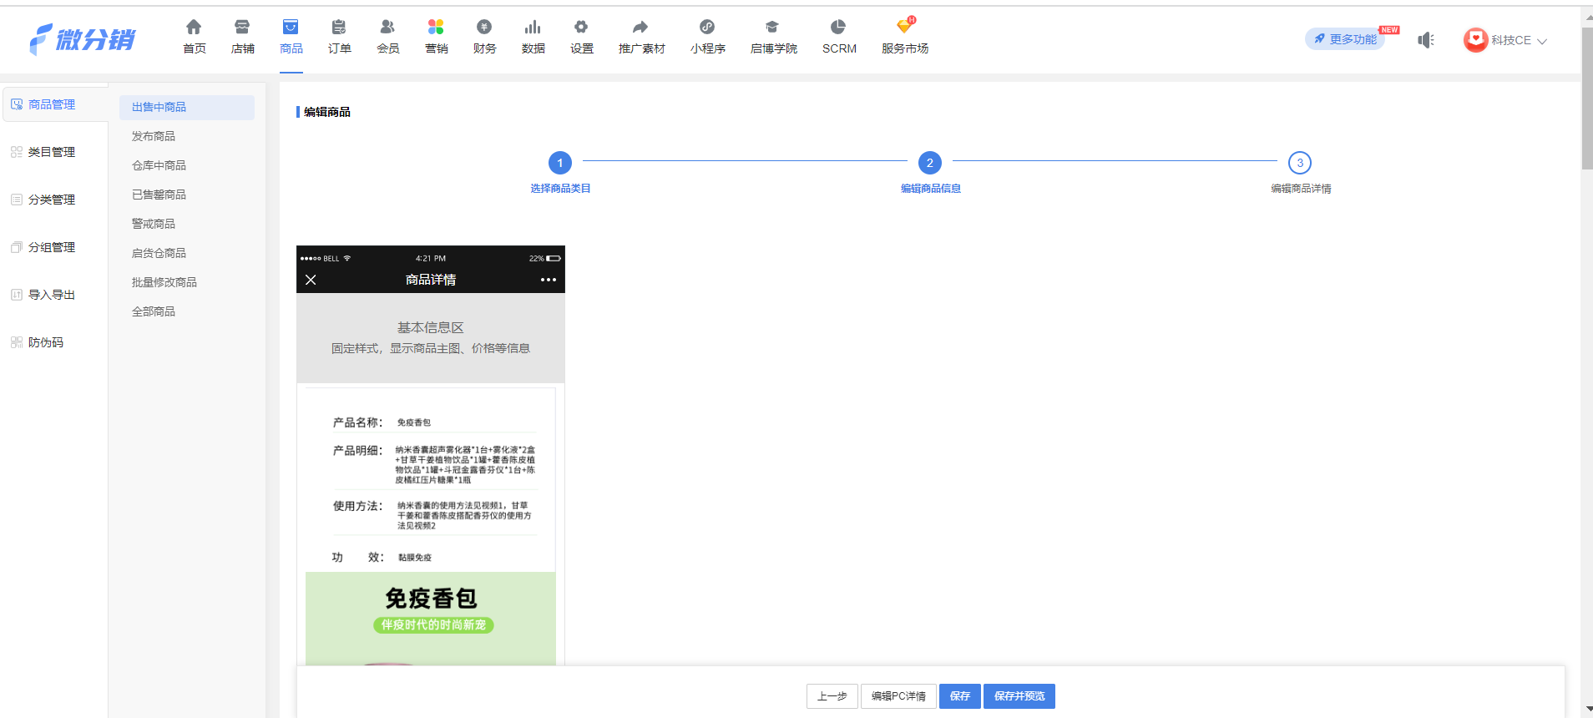Click the 上一步 button

point(832,696)
